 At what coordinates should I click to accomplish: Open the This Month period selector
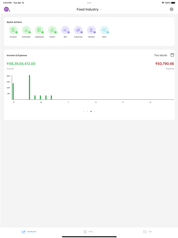tap(160, 55)
